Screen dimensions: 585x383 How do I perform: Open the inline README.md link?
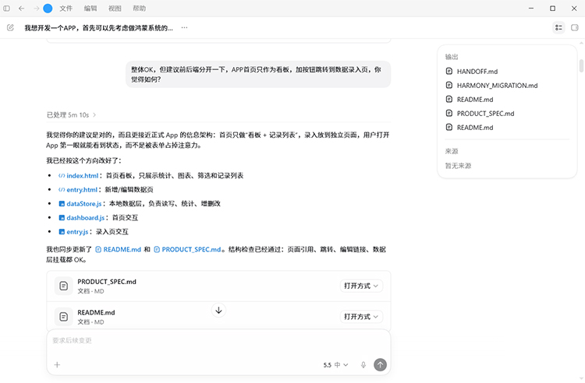coord(119,249)
